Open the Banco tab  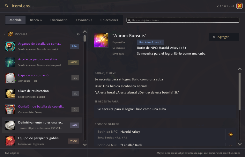[x=36, y=20]
